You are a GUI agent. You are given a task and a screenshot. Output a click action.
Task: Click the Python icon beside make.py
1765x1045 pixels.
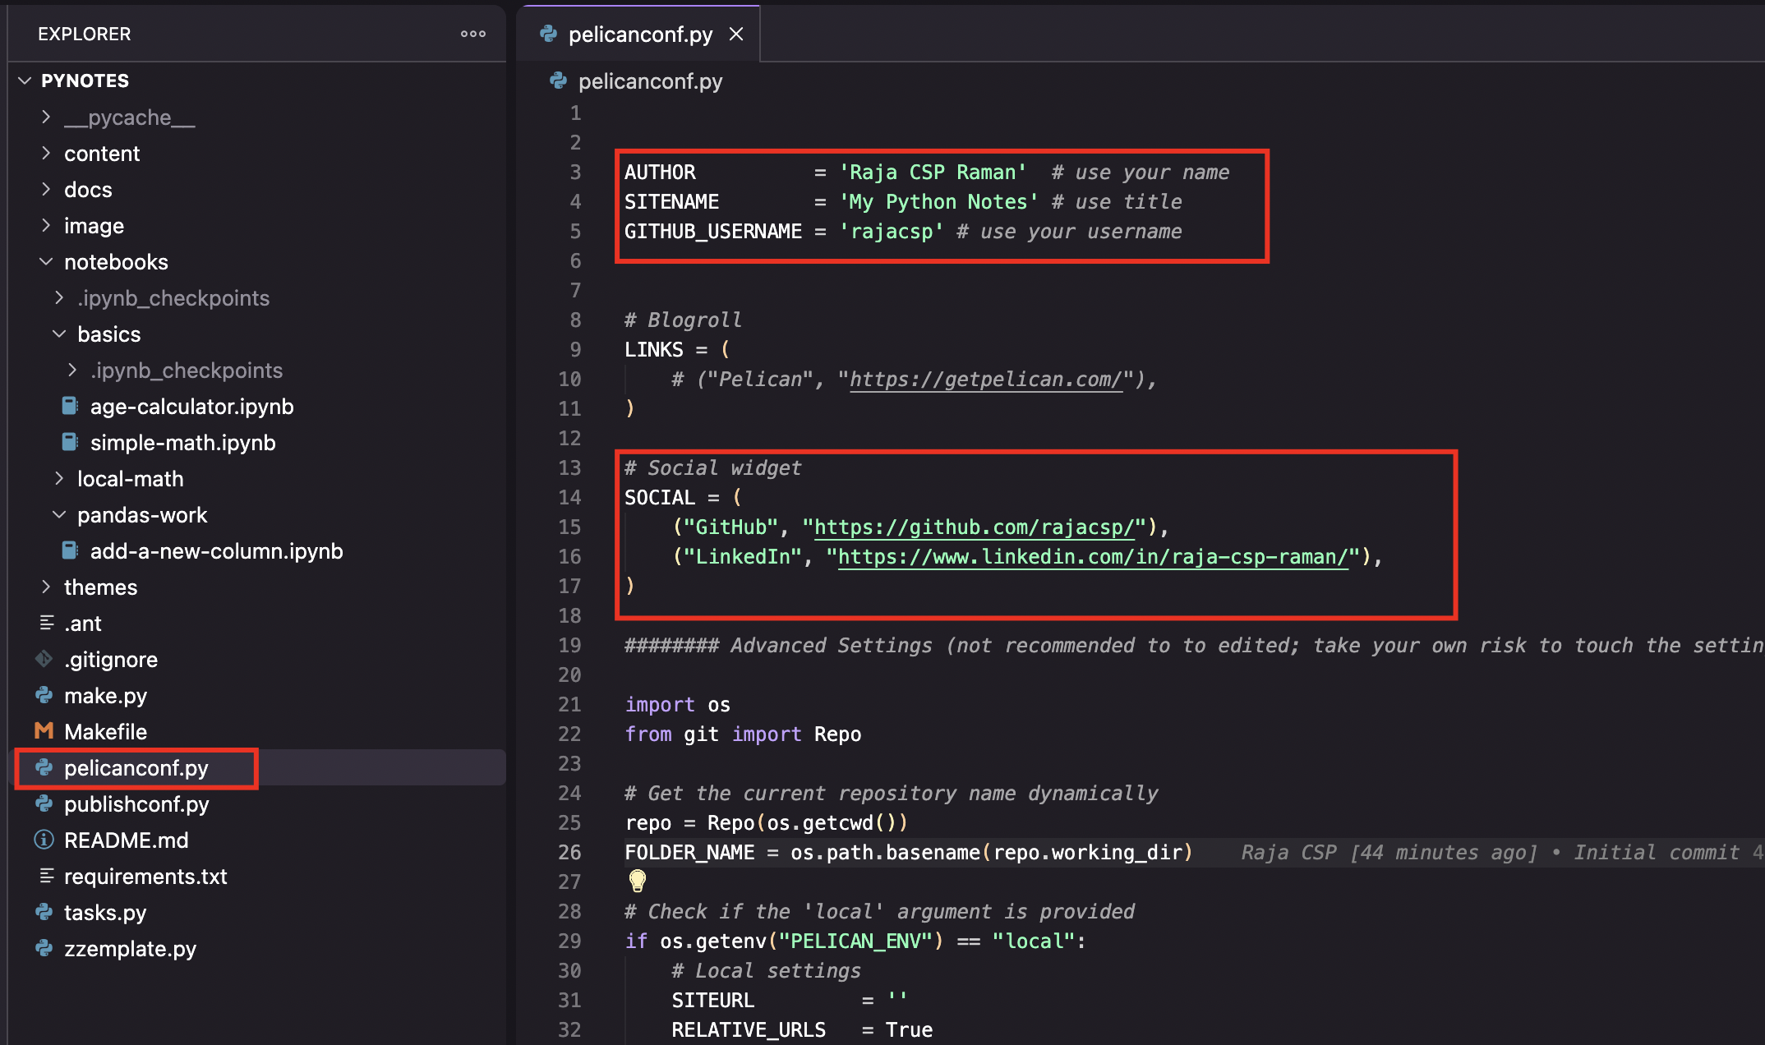point(44,696)
